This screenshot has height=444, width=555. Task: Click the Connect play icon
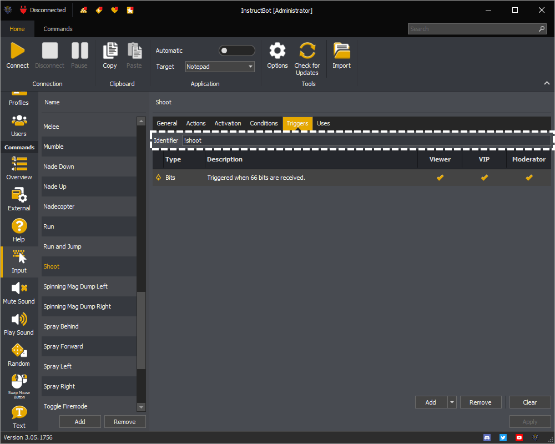click(17, 51)
